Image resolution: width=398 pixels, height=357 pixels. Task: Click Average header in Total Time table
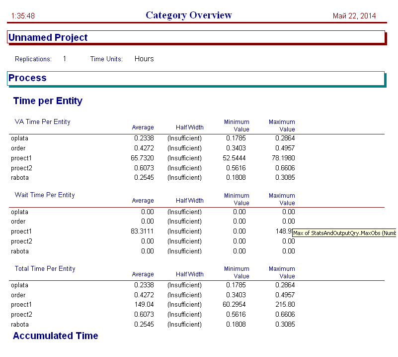[143, 274]
